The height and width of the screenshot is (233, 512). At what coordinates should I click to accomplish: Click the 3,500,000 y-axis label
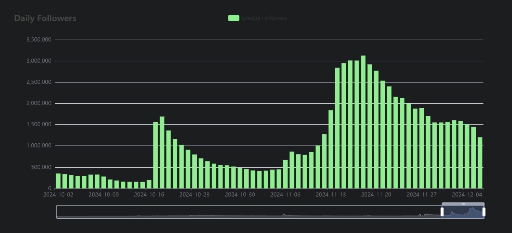coord(39,40)
